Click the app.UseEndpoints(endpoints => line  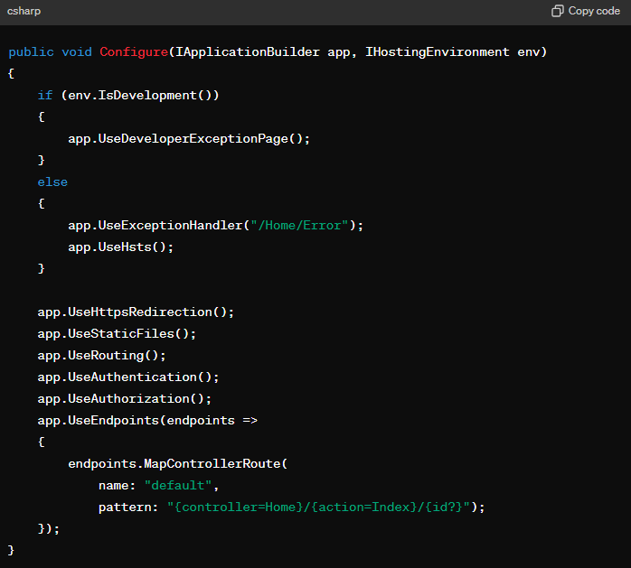point(147,421)
